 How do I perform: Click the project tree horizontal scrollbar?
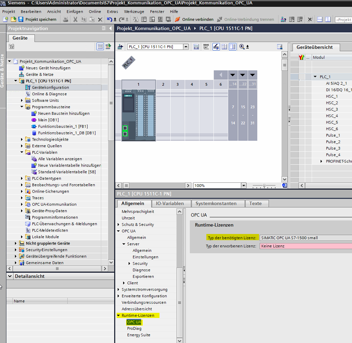point(57,269)
